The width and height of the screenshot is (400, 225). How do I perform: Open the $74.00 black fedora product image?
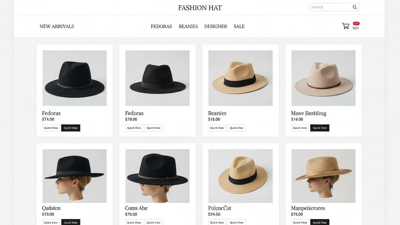click(x=74, y=78)
